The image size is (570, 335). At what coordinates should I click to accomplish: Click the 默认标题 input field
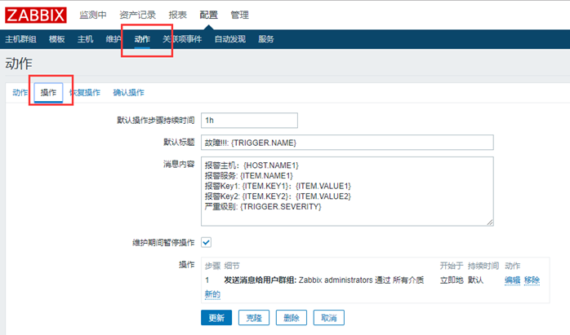point(347,143)
